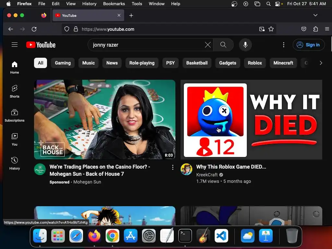Click the Mohegan Sun channel avatar

40,169
